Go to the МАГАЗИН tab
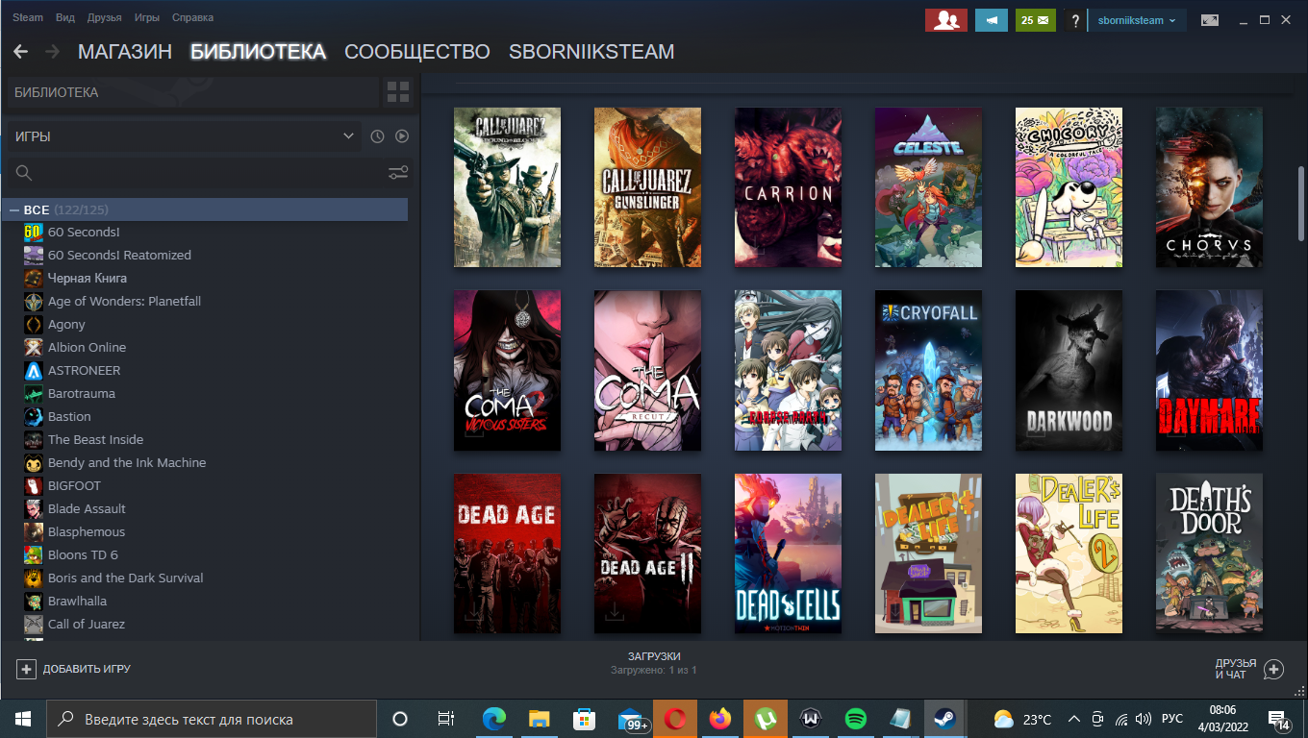Viewport: 1308px width, 738px height. point(125,52)
